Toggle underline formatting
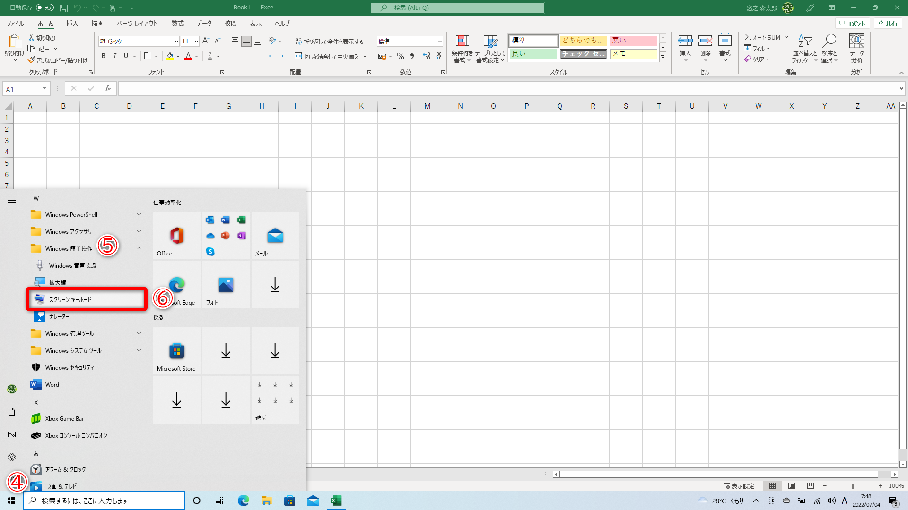 click(125, 56)
